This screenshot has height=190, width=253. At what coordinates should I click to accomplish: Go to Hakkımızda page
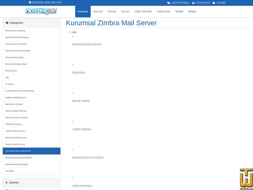point(164,11)
